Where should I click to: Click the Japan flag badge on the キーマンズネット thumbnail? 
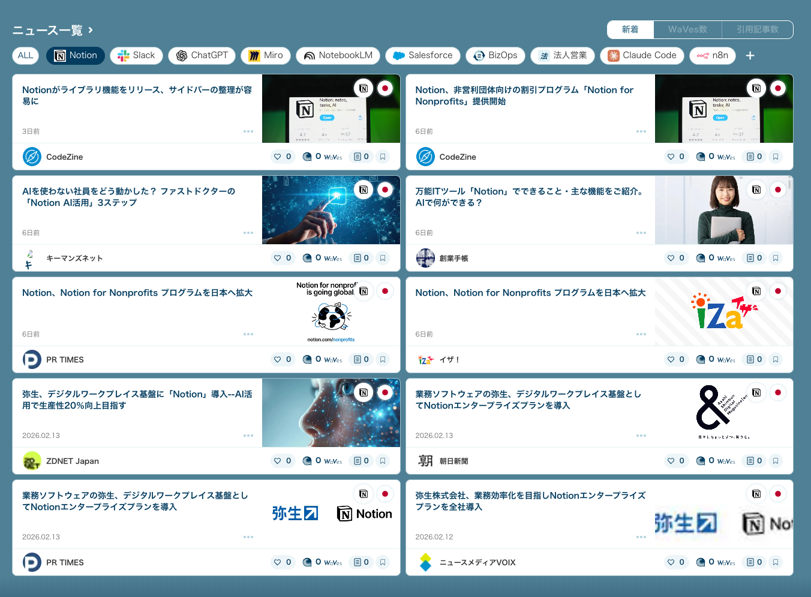point(385,190)
